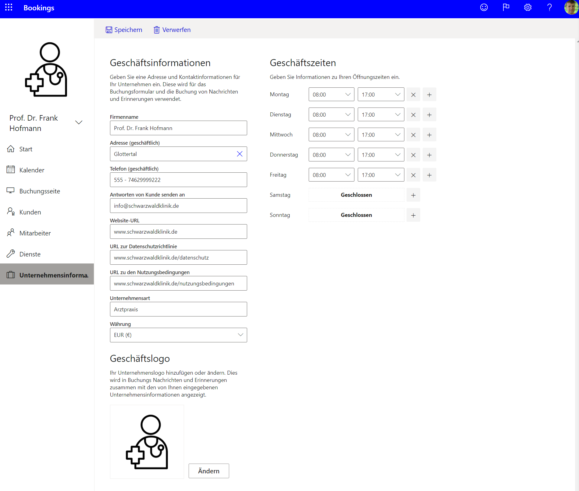Open the settings gear icon

[x=527, y=8]
